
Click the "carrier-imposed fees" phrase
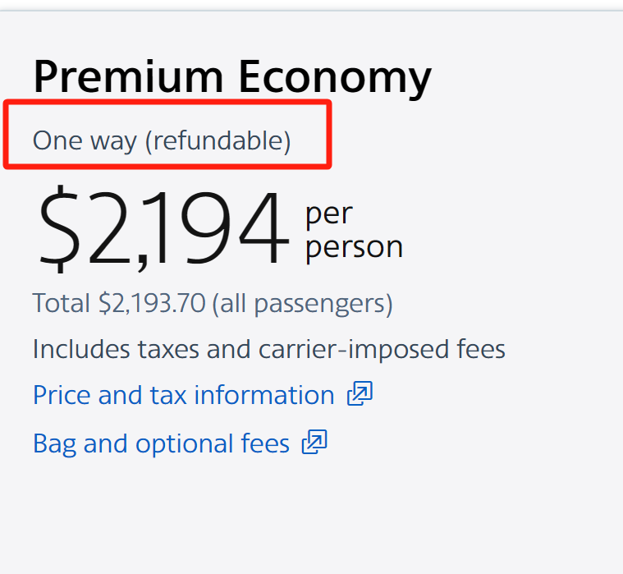pyautogui.click(x=382, y=349)
